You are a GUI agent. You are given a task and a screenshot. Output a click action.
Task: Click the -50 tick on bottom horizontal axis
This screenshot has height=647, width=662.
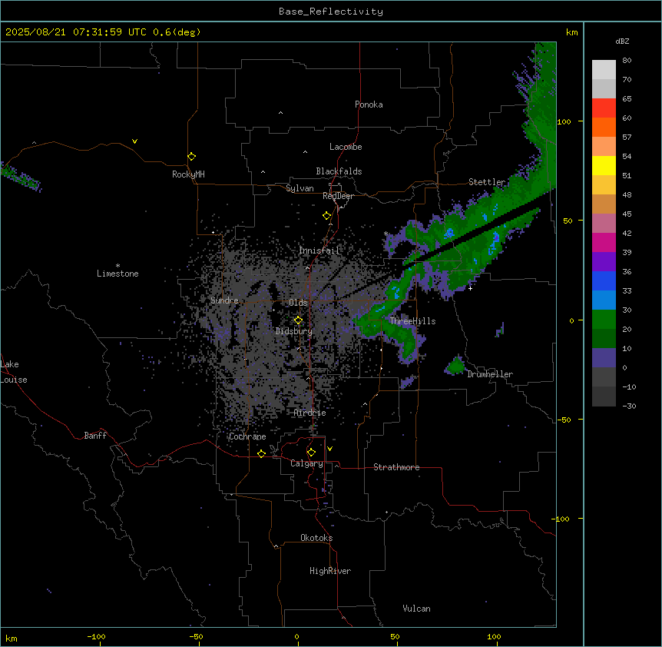197,636
